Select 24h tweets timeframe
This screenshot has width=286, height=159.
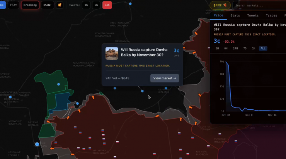tap(107, 5)
